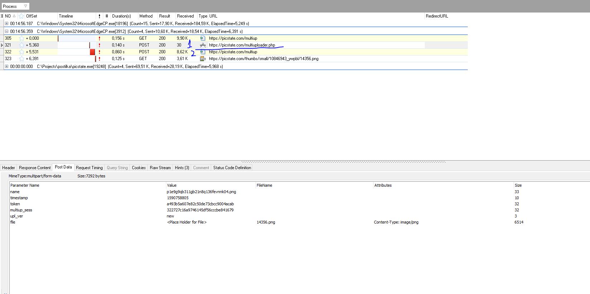The image size is (590, 294).
Task: Click the Parameter Name column header
Action: click(25, 185)
